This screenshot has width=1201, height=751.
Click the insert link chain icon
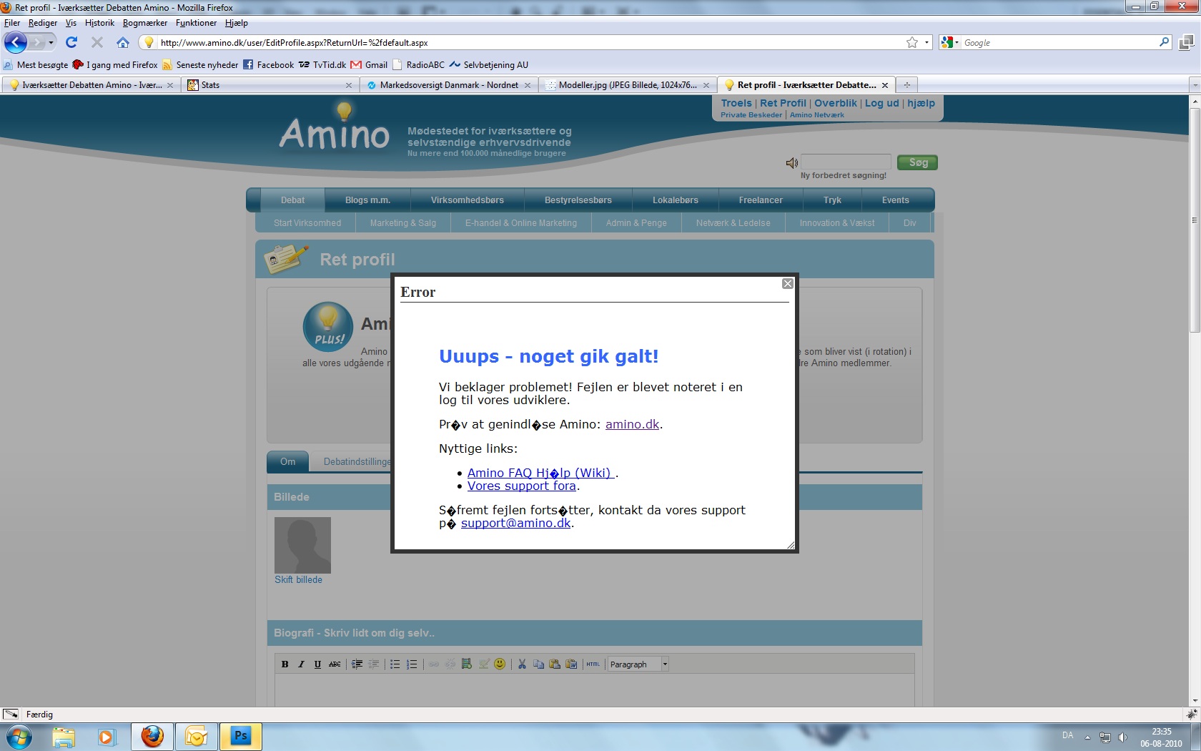tap(433, 664)
